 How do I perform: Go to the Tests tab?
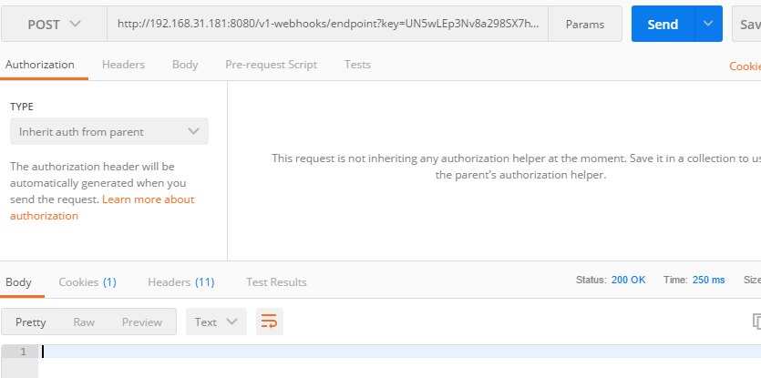pos(357,65)
